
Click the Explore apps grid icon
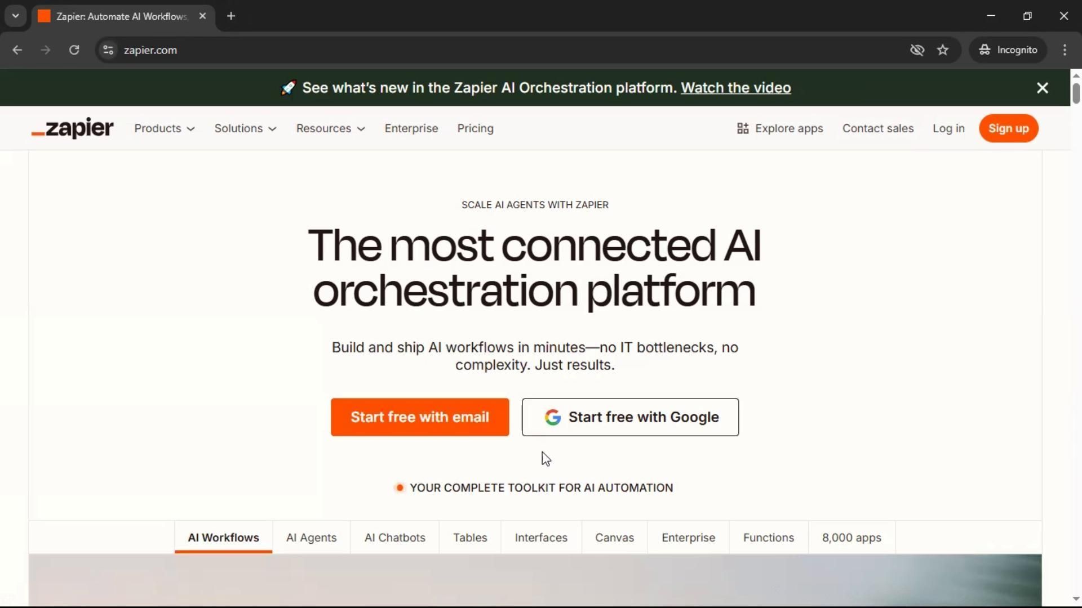pyautogui.click(x=743, y=128)
